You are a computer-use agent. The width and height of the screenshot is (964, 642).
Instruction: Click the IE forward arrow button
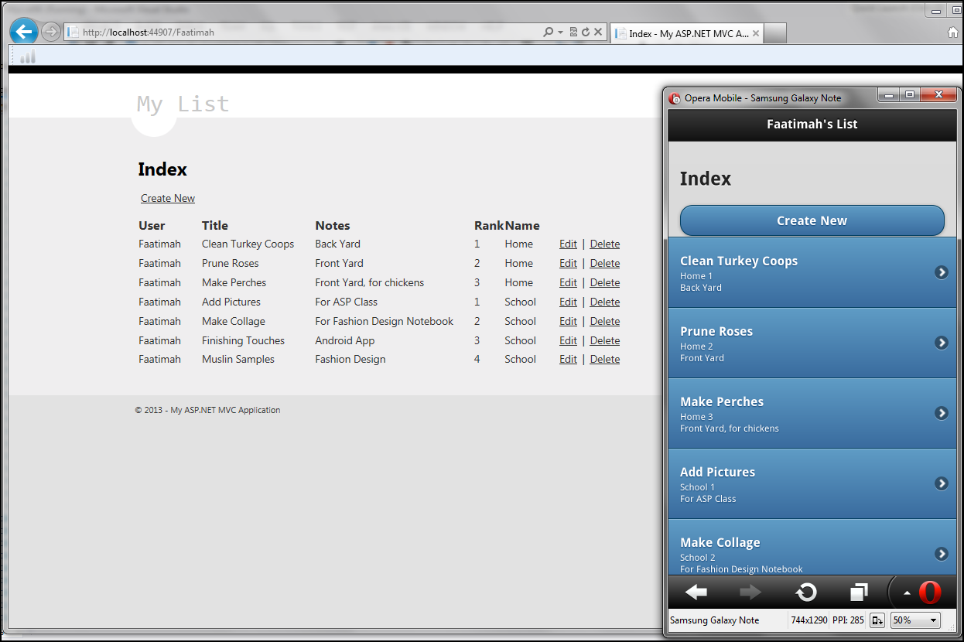51,32
